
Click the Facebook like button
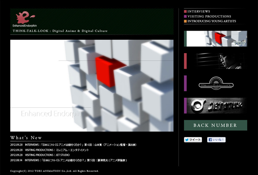click(x=216, y=140)
